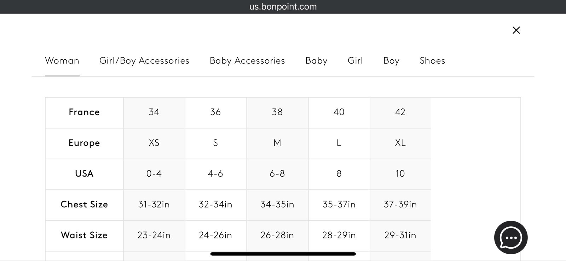Select the Europe row header cell

84,143
